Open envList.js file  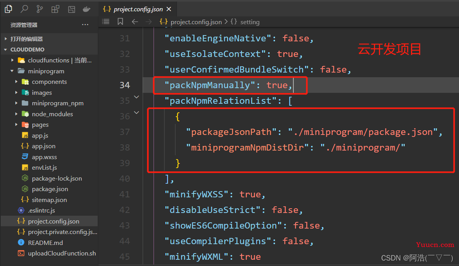45,167
